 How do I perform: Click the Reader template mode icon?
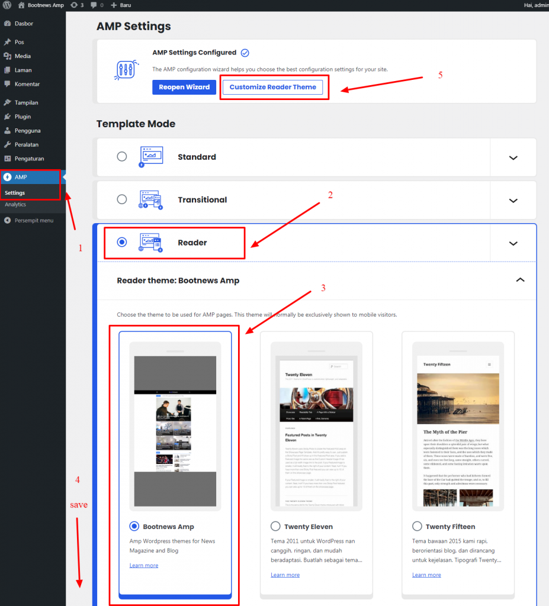[x=150, y=243]
